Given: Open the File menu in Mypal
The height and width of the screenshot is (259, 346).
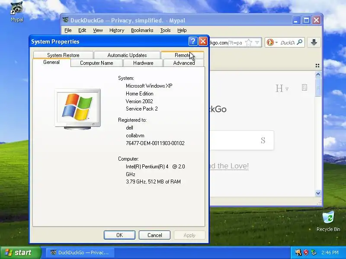Looking at the screenshot, I should coord(68,30).
